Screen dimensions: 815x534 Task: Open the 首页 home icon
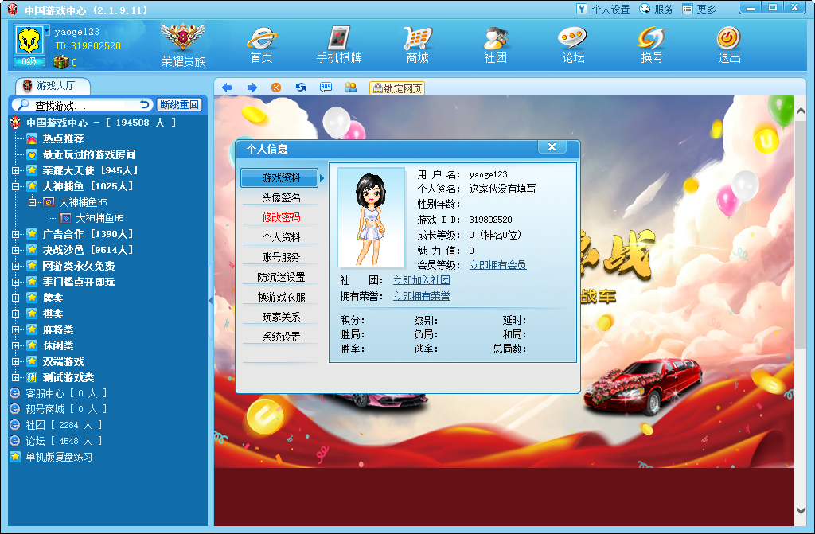pos(262,45)
